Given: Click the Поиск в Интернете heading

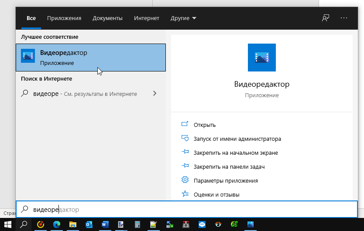Looking at the screenshot, I should coord(46,78).
